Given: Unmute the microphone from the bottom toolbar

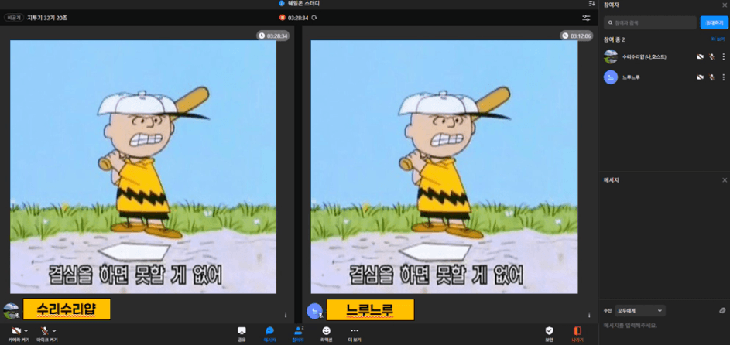Looking at the screenshot, I should [45, 331].
